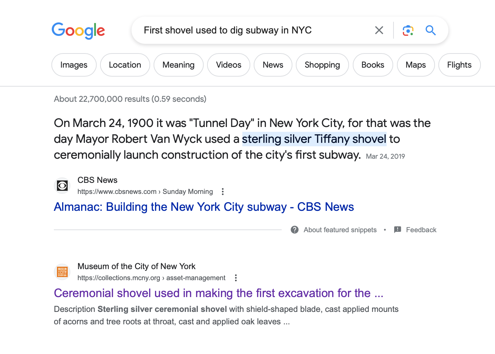Click the magnifying glass search button
This screenshot has width=495, height=354.
pos(430,30)
